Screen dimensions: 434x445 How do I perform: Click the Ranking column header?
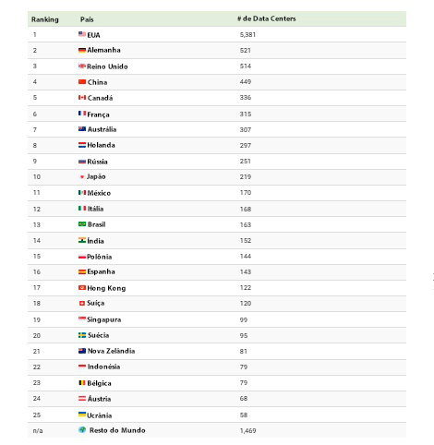(45, 19)
